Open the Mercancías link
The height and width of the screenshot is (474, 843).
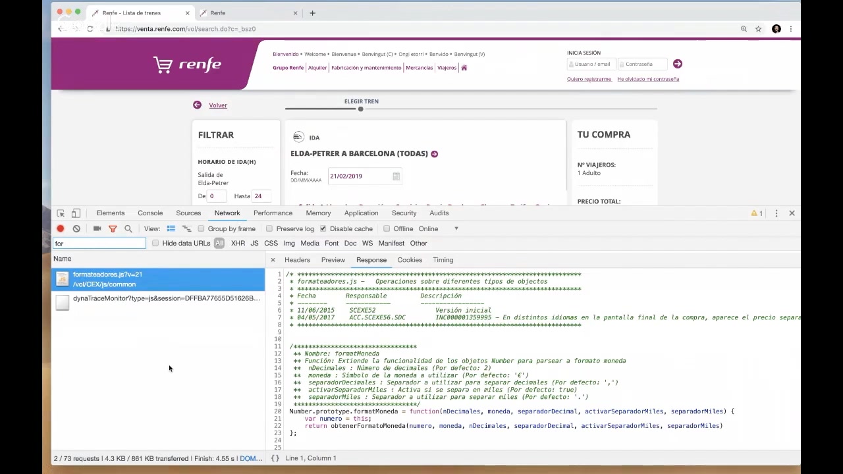point(420,68)
